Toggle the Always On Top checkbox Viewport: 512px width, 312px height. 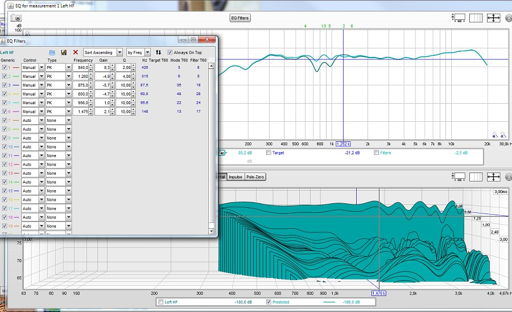click(170, 52)
